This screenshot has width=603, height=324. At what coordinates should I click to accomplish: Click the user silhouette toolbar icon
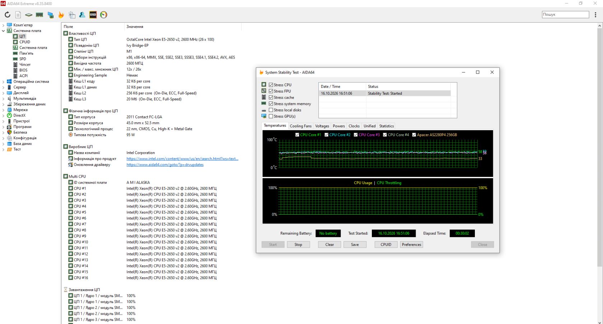point(82,15)
